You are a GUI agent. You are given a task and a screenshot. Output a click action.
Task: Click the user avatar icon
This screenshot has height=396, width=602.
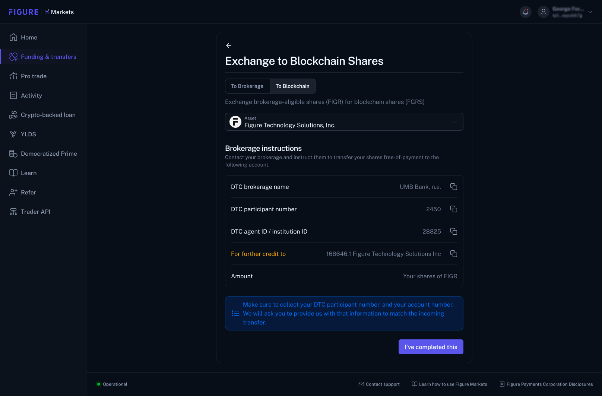tap(544, 12)
